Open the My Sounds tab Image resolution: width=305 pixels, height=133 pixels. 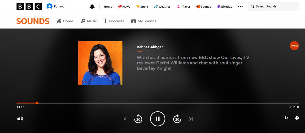(144, 21)
